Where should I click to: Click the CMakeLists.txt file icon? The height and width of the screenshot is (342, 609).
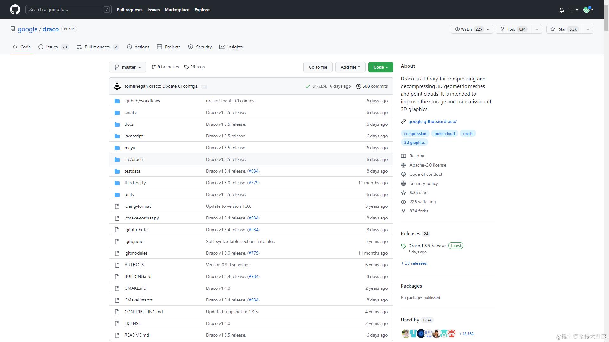pyautogui.click(x=117, y=300)
